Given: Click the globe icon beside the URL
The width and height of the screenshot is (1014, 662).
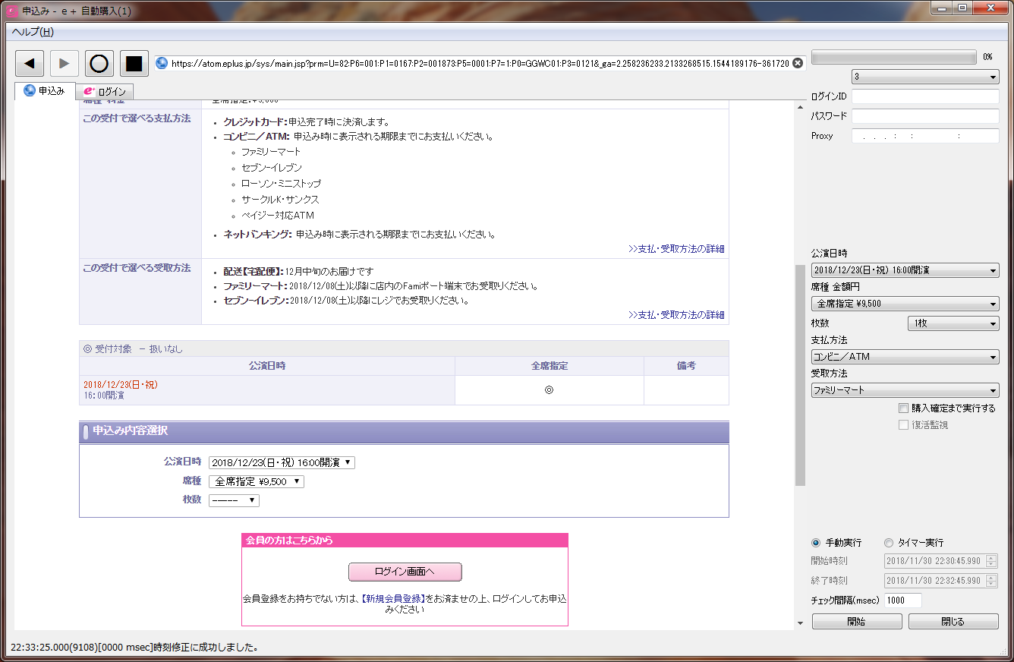Looking at the screenshot, I should [x=162, y=64].
